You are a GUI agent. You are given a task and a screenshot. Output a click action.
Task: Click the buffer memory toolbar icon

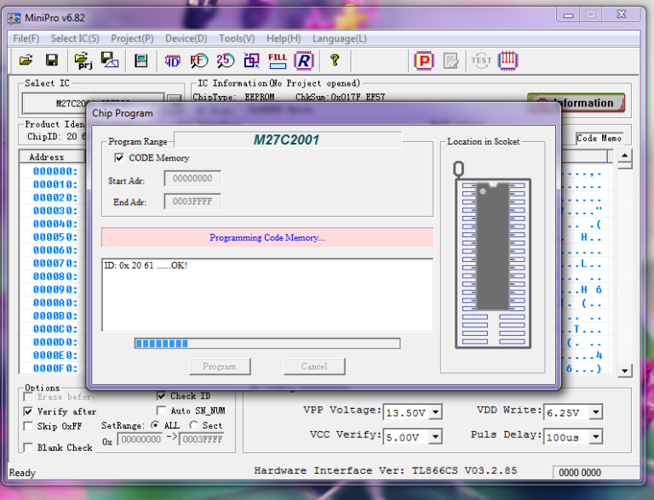click(x=141, y=60)
